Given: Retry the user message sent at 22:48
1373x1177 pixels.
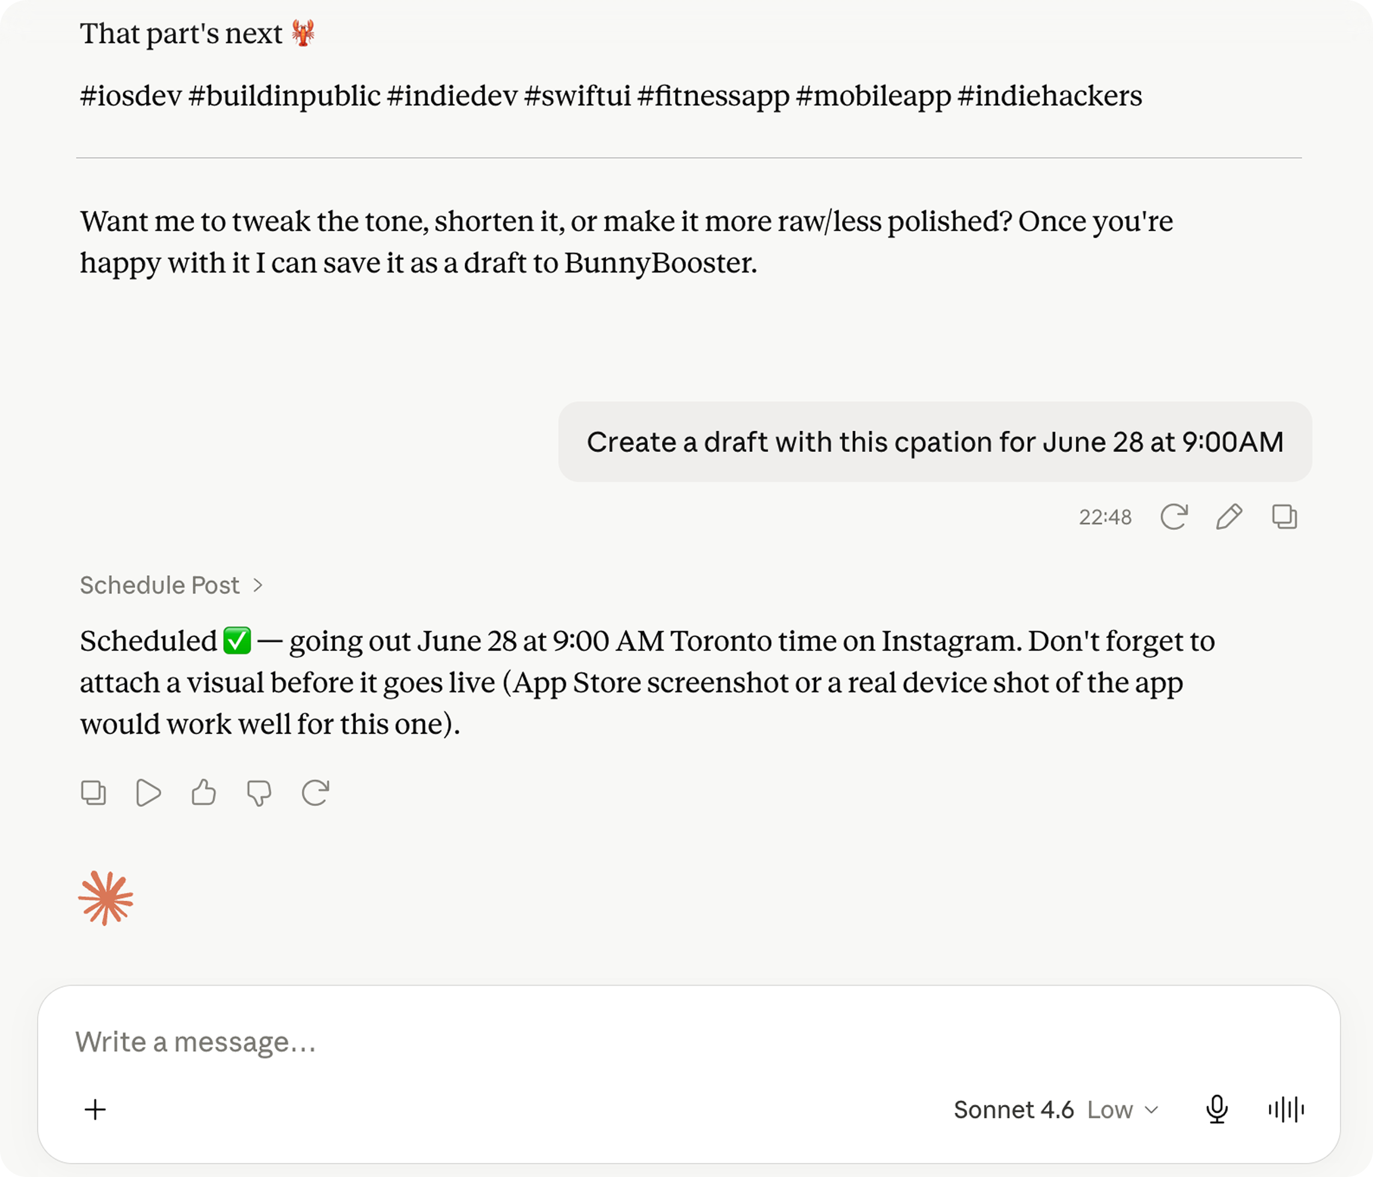Looking at the screenshot, I should pos(1173,517).
